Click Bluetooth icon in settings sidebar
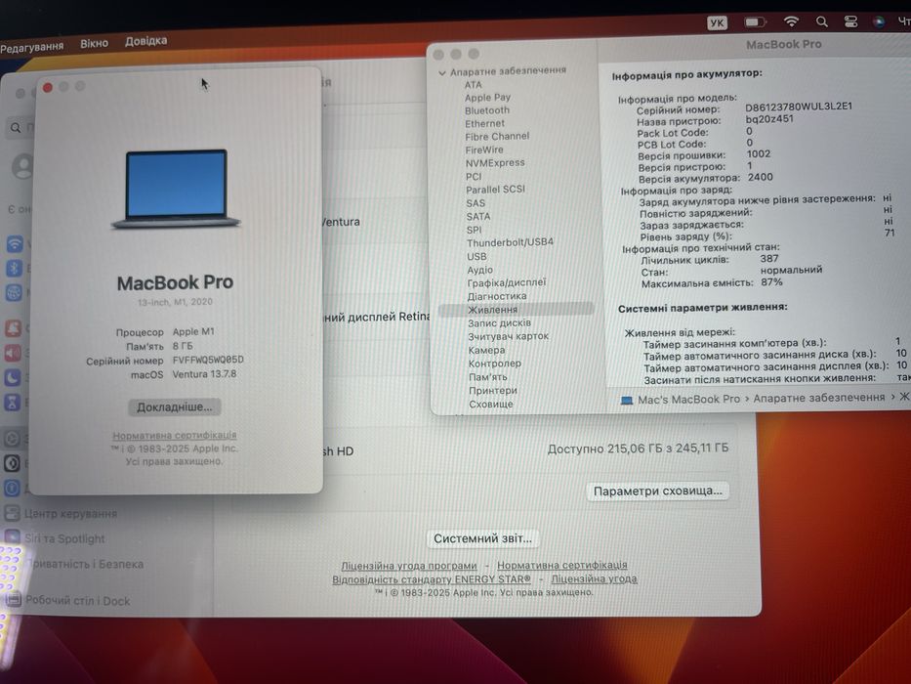911x684 pixels. [x=14, y=268]
